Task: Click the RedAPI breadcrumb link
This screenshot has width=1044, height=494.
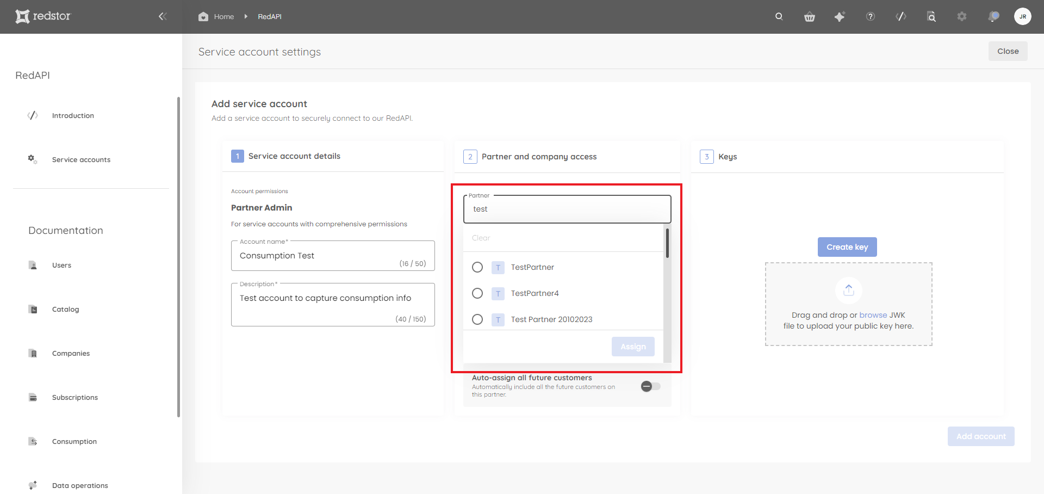Action: (x=270, y=16)
